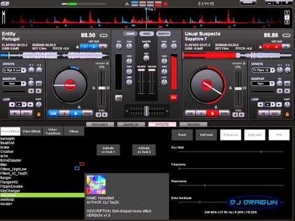The image size is (295, 221).
Task: Open the Others effects tab
Action: [x=74, y=131]
